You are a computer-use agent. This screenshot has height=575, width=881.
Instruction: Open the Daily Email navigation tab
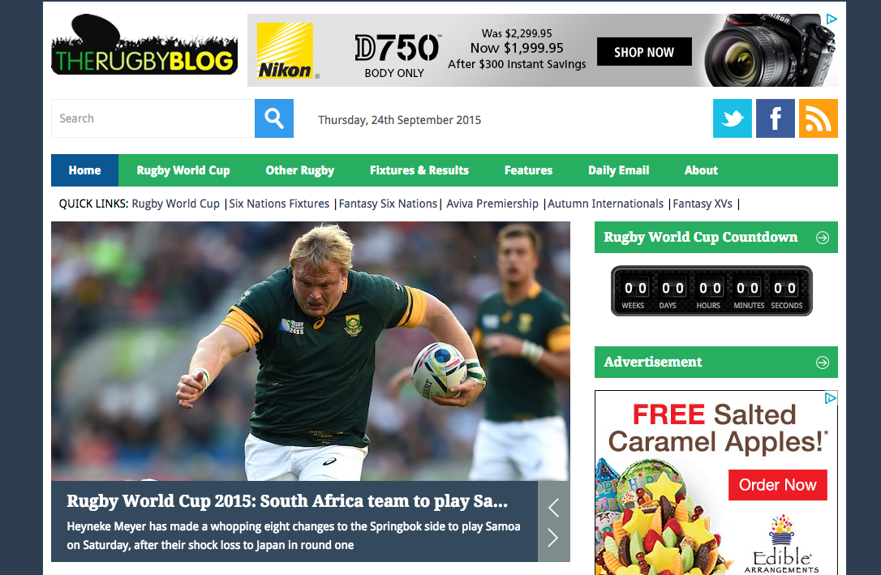[x=619, y=170]
